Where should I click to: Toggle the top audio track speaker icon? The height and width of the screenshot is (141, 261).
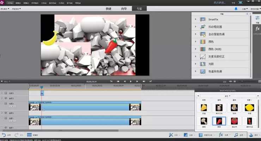[x=6, y=98]
